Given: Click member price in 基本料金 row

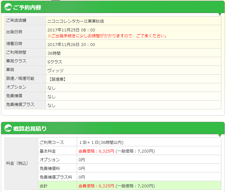Looking at the screenshot, I should click(x=96, y=151).
